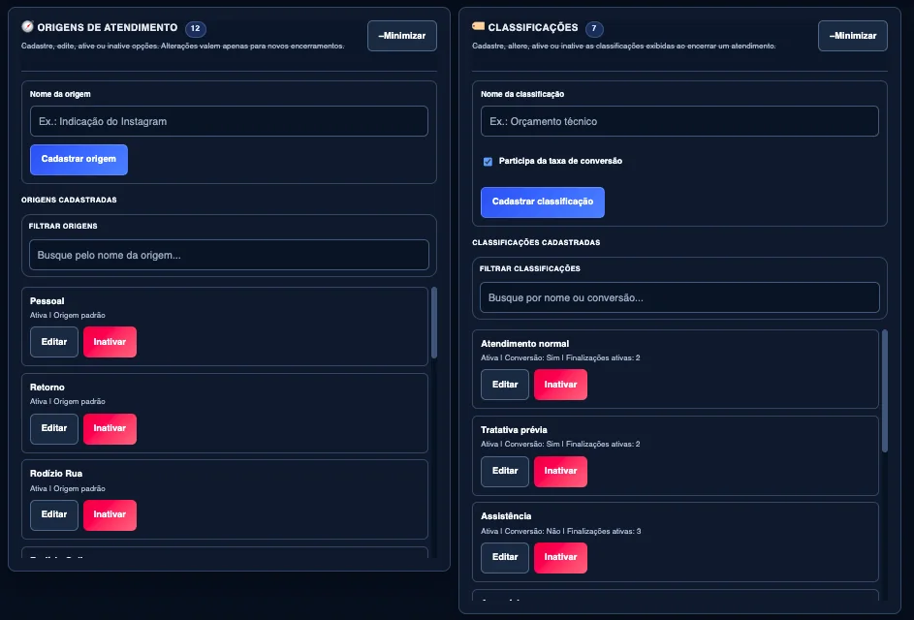Edit the Pessoal origin
914x620 pixels.
click(54, 342)
